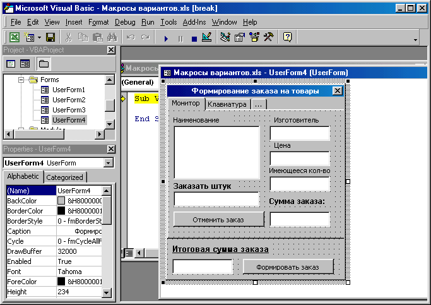Viewport: 431px width, 305px height.
Task: Click the Cut scissors icon
Action: point(68,37)
